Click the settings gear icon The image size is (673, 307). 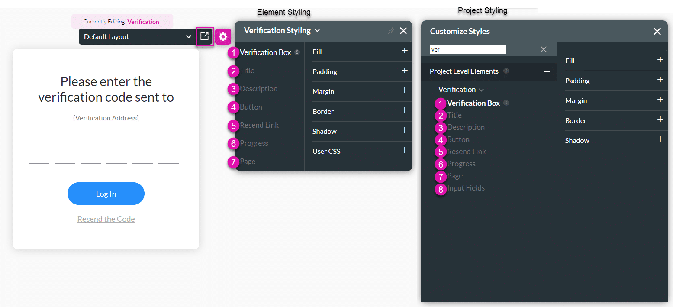223,36
